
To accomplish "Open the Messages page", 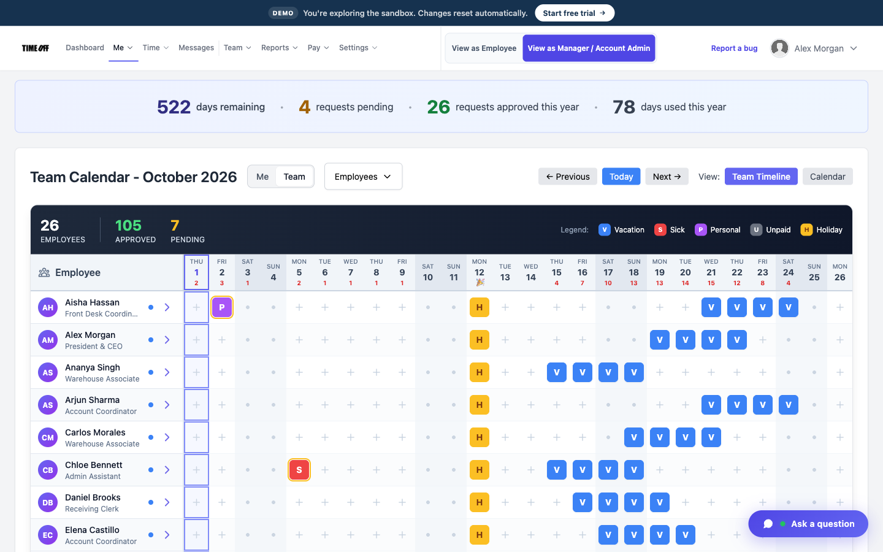I will 196,48.
